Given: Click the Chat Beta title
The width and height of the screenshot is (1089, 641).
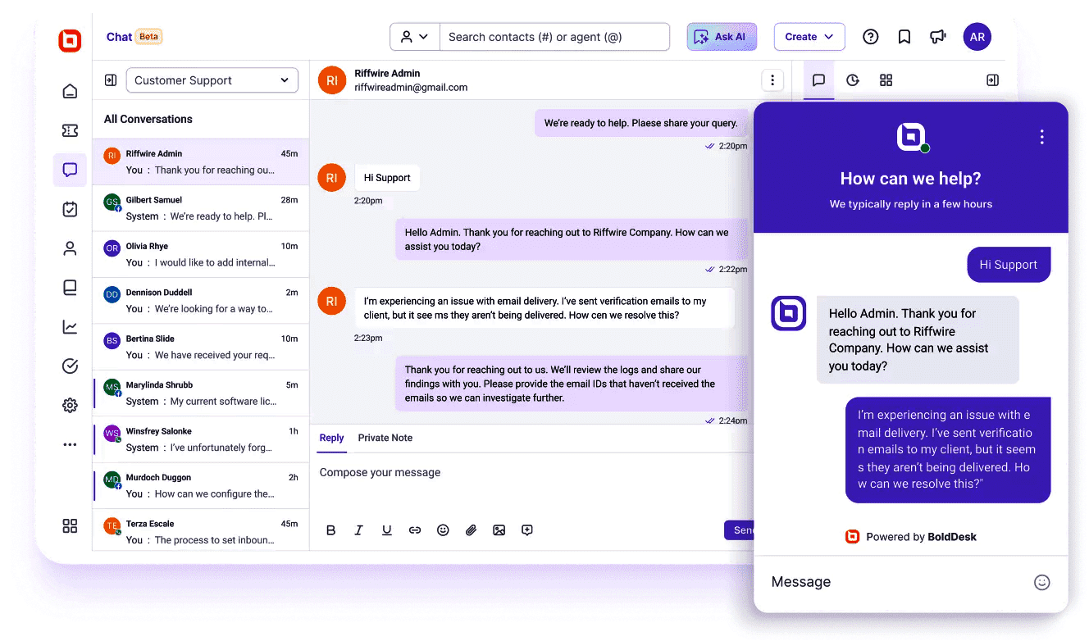Looking at the screenshot, I should tap(134, 37).
